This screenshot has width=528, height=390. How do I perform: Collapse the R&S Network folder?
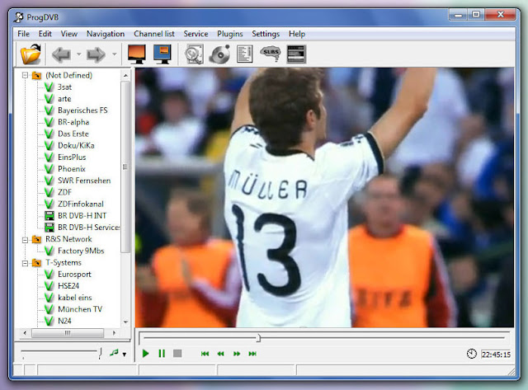click(x=25, y=240)
